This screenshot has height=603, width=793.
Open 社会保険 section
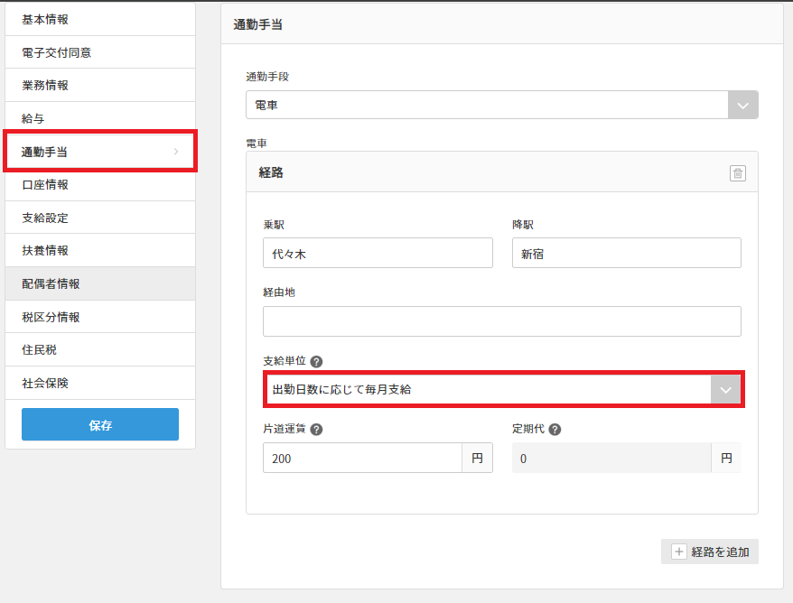100,383
